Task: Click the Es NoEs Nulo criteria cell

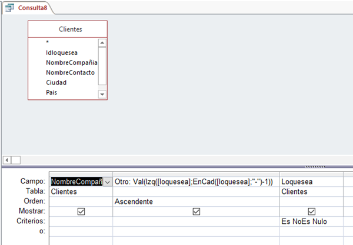Action: click(312, 221)
